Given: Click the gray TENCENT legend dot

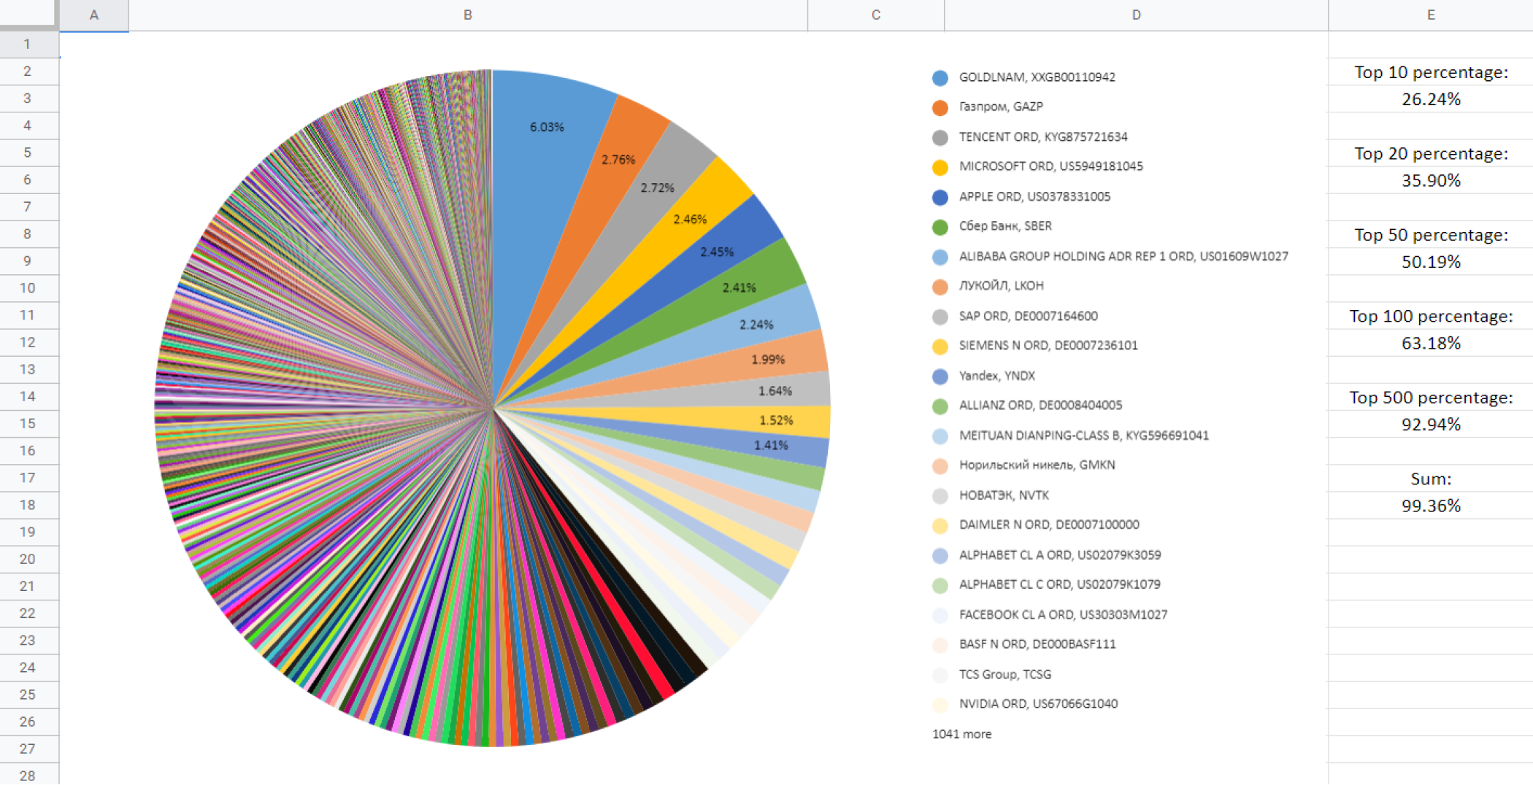Looking at the screenshot, I should pyautogui.click(x=940, y=137).
